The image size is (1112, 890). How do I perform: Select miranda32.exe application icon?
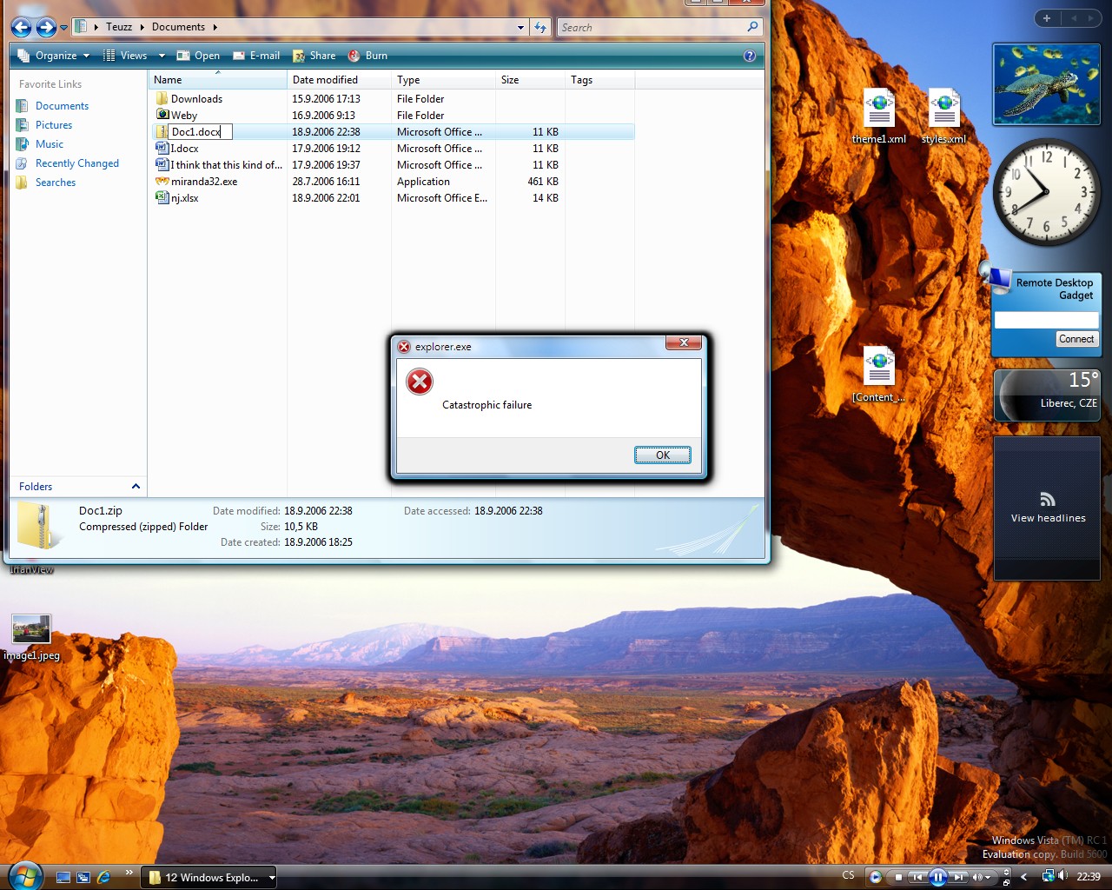pyautogui.click(x=162, y=181)
